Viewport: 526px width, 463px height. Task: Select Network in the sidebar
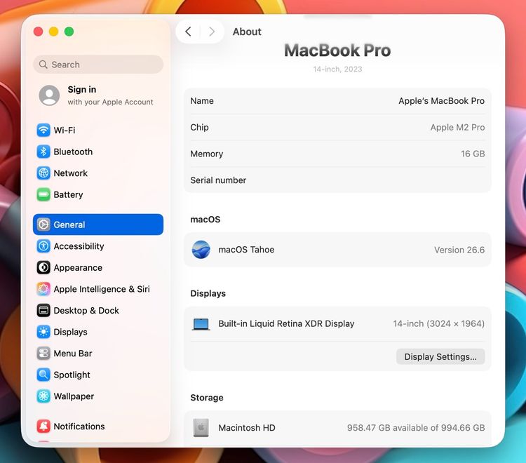(98, 173)
